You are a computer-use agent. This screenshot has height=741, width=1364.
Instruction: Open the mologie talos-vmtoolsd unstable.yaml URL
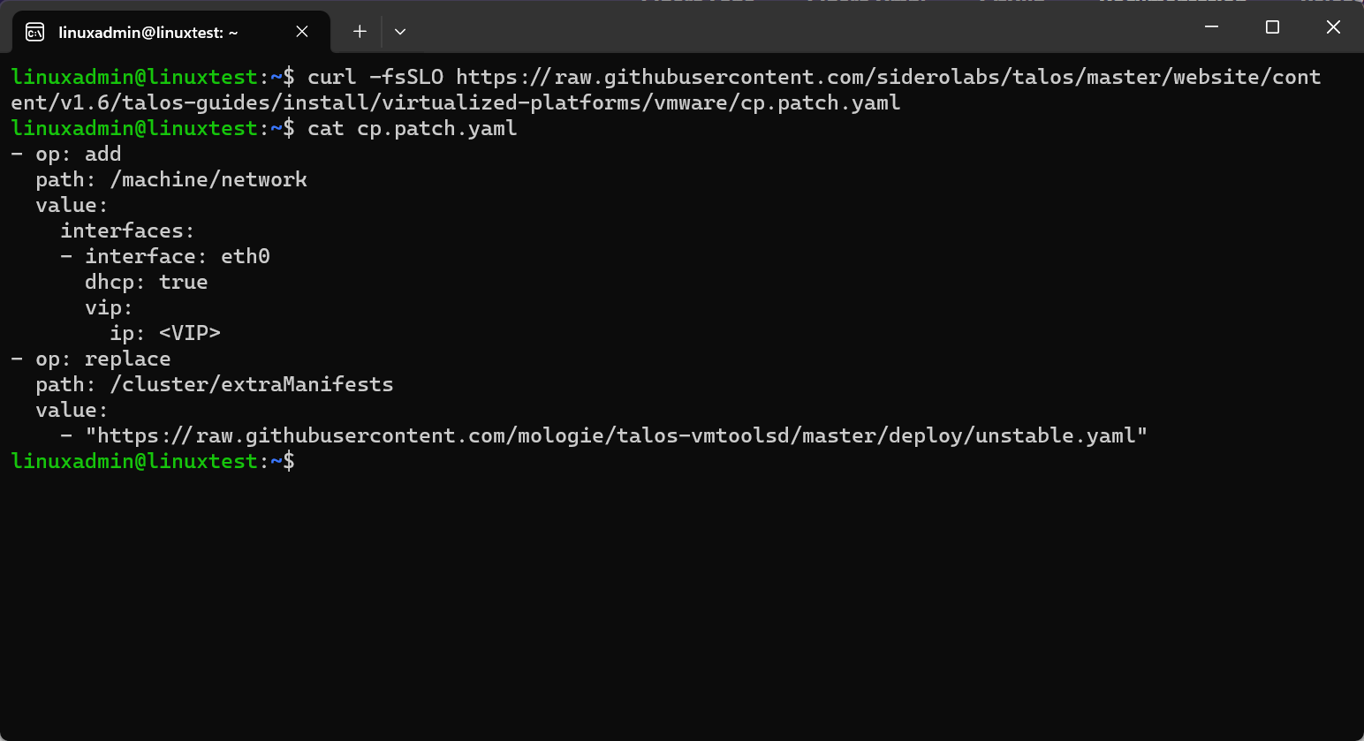tap(616, 435)
